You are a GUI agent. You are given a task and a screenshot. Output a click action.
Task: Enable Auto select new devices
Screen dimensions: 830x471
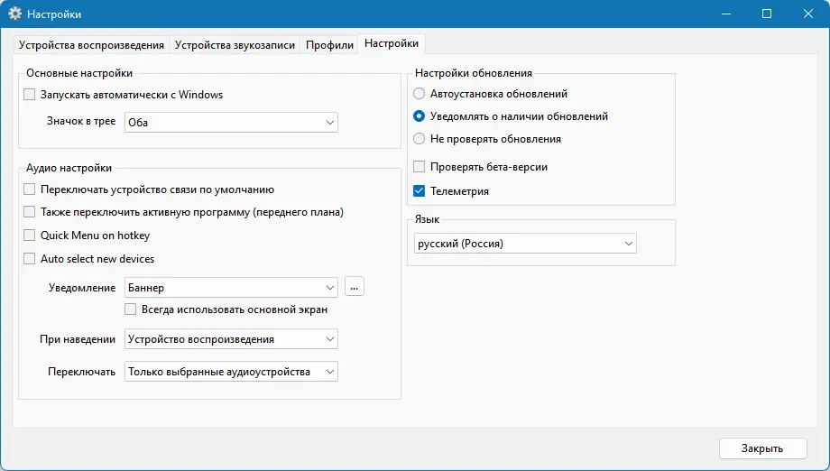(x=30, y=259)
